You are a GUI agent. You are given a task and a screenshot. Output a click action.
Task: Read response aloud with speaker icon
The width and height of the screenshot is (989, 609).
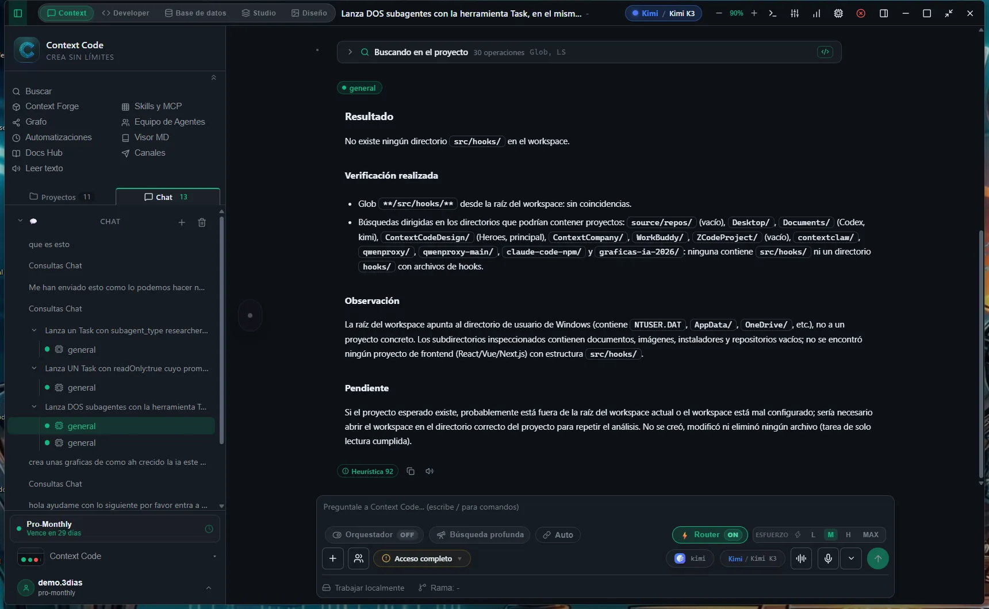tap(430, 471)
